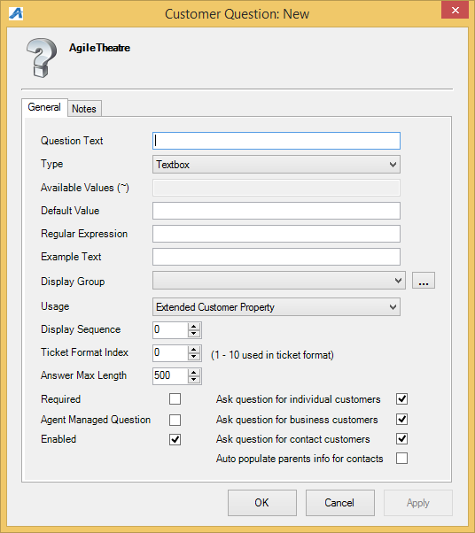The height and width of the screenshot is (533, 475).
Task: Enable the Required checkbox
Action: [175, 398]
